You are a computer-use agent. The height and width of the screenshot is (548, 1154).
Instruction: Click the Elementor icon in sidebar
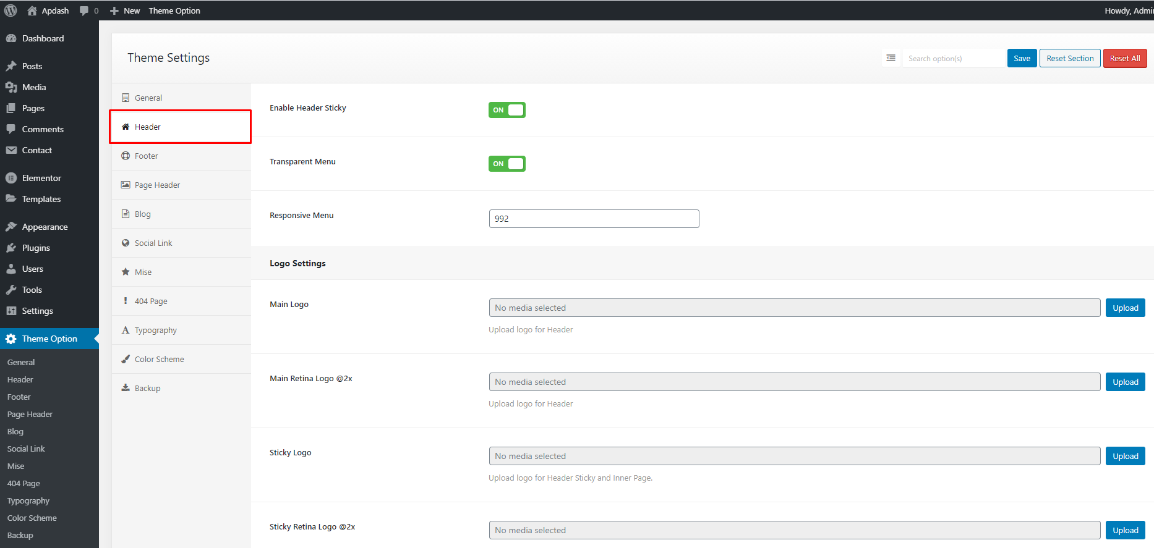coord(11,178)
